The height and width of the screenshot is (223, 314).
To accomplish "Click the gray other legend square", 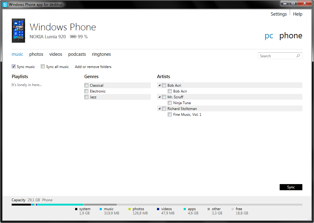I will tap(209, 209).
